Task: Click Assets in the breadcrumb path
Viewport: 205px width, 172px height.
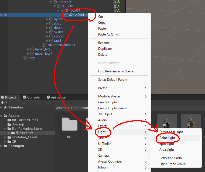Action: tap(61, 108)
